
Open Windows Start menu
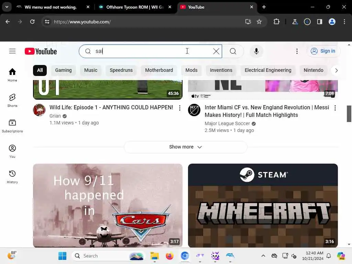tap(63, 256)
